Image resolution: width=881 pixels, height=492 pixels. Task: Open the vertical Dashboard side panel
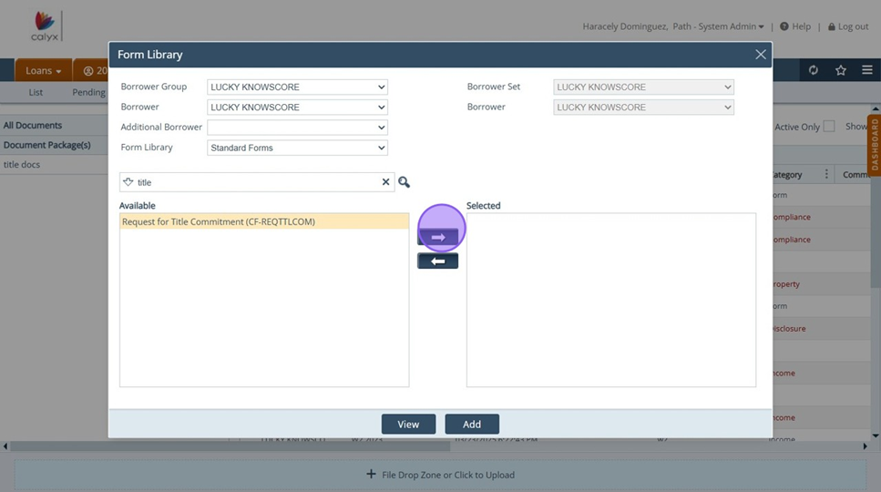875,144
